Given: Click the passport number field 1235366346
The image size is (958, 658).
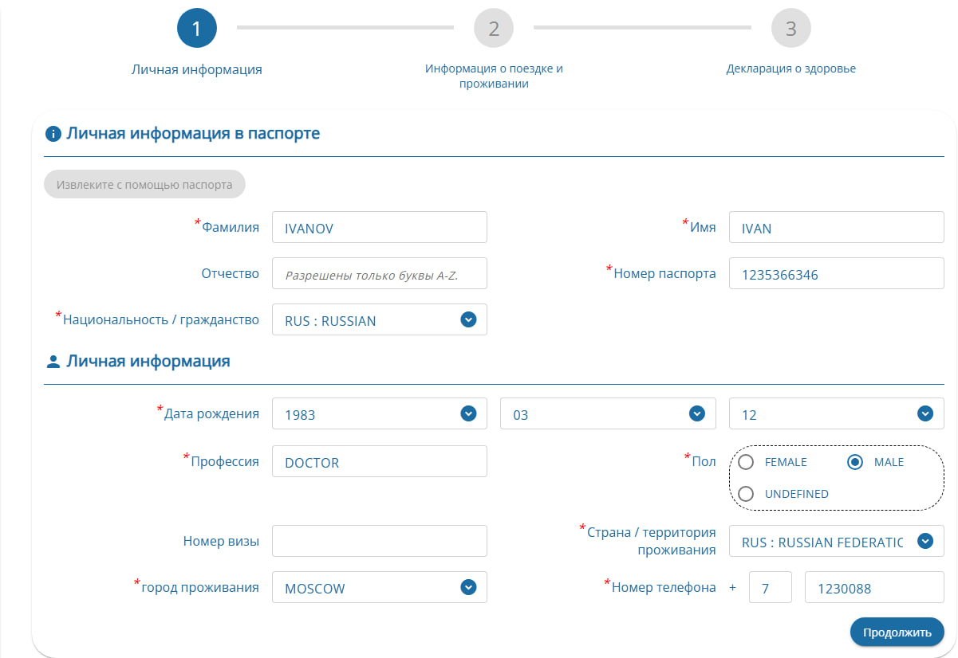Looking at the screenshot, I should coord(837,273).
